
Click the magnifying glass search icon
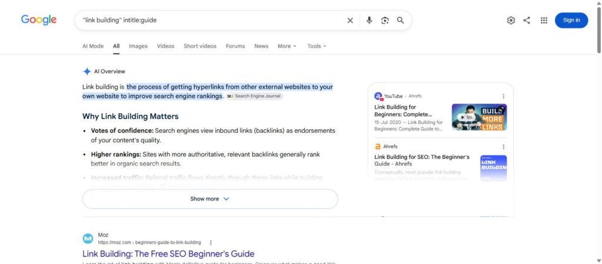(x=400, y=21)
